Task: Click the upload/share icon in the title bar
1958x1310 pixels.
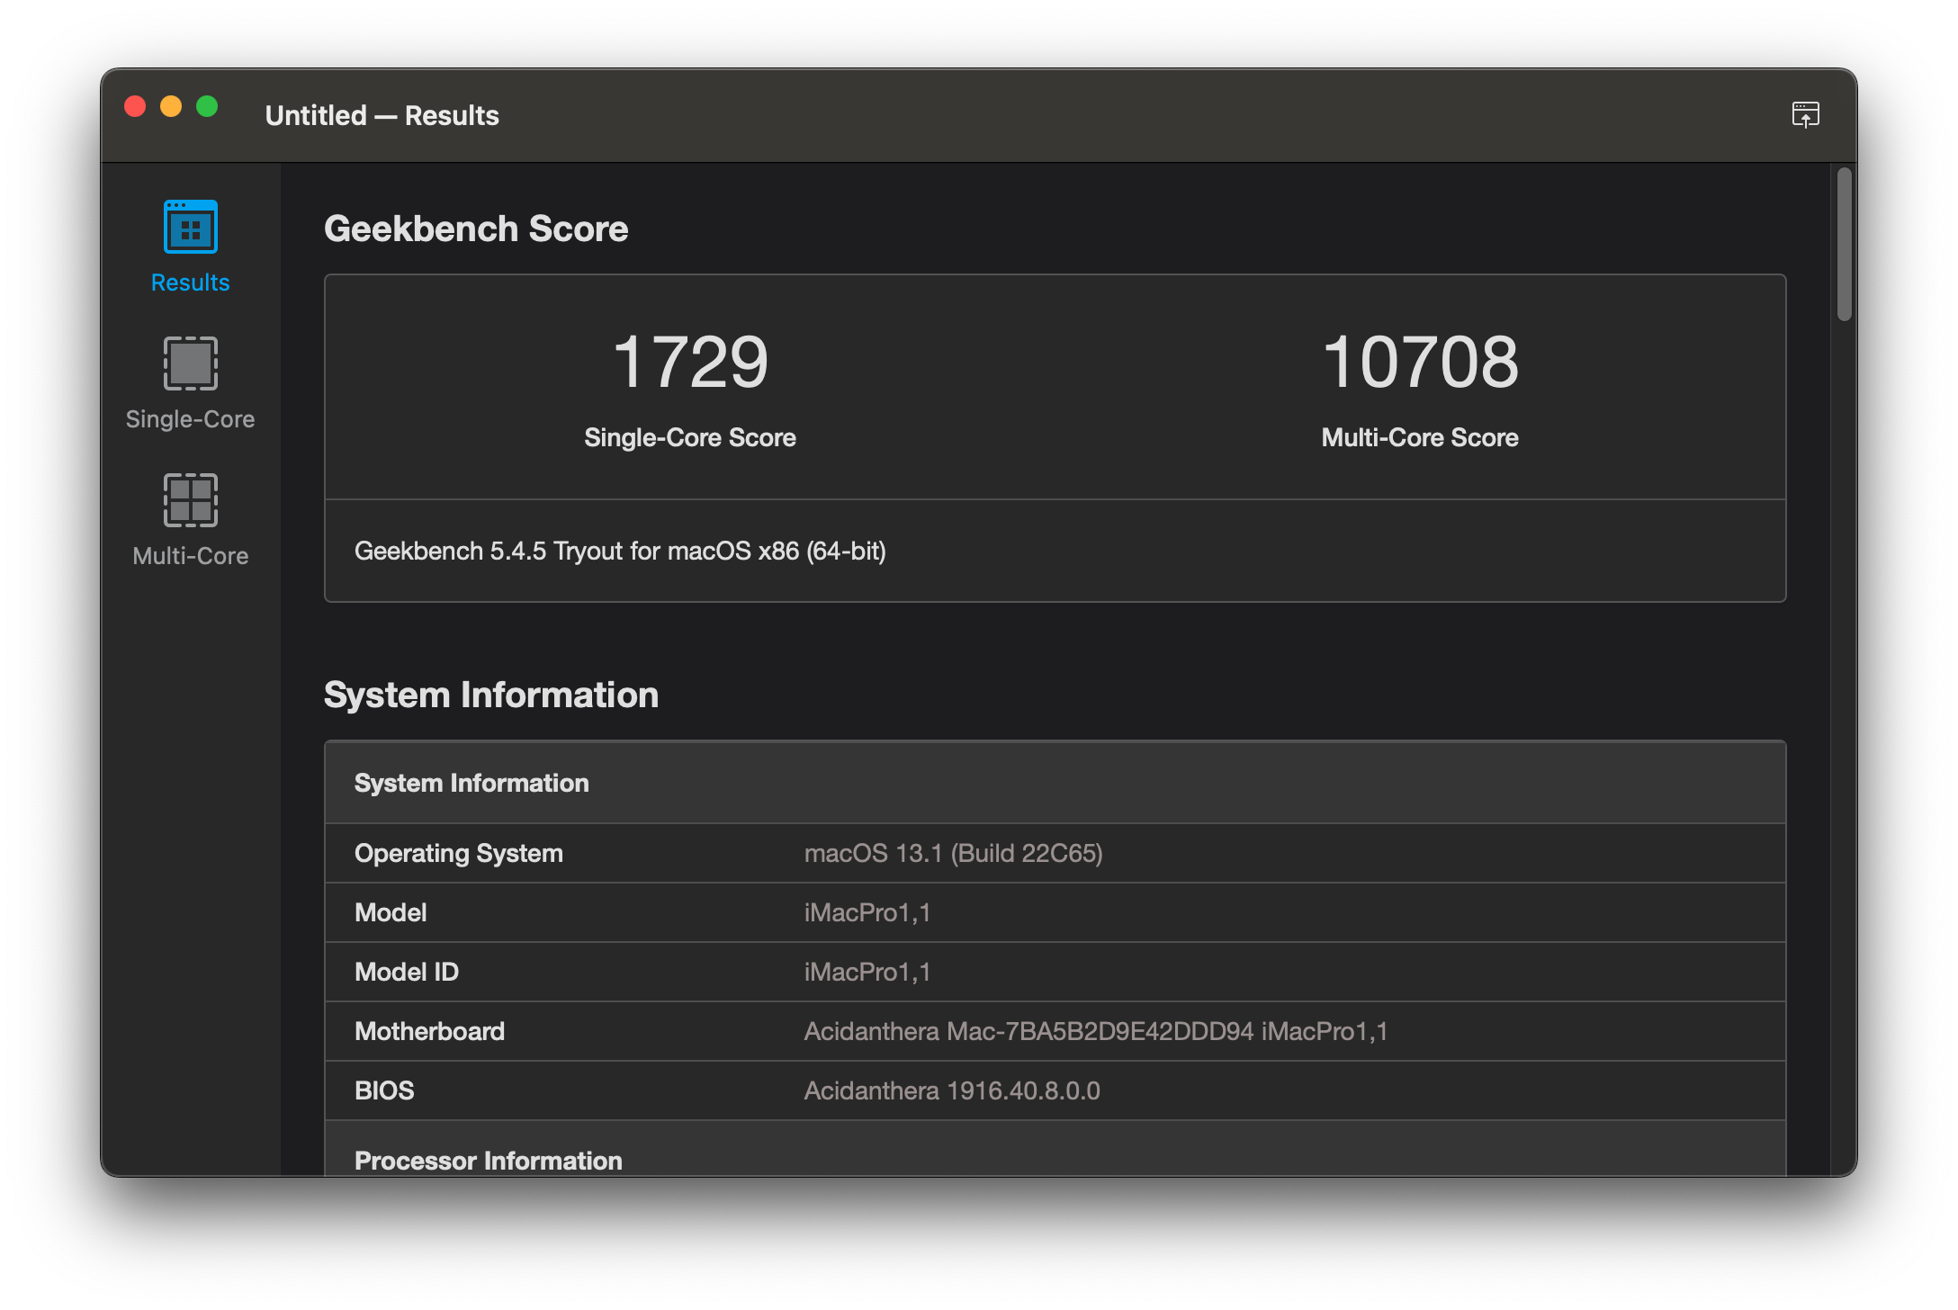Action: click(1807, 114)
